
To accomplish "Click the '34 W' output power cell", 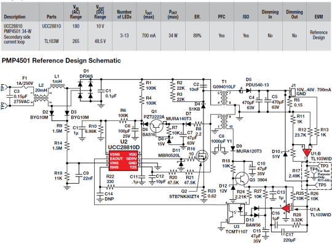I will click(173, 36).
